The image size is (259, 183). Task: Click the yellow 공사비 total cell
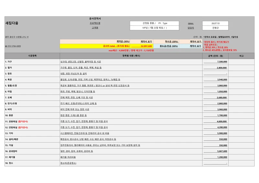95,46
